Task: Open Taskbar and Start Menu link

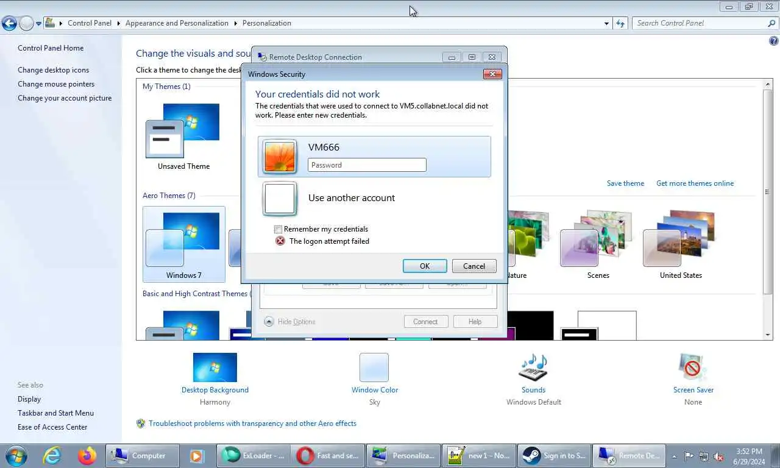Action: click(55, 413)
